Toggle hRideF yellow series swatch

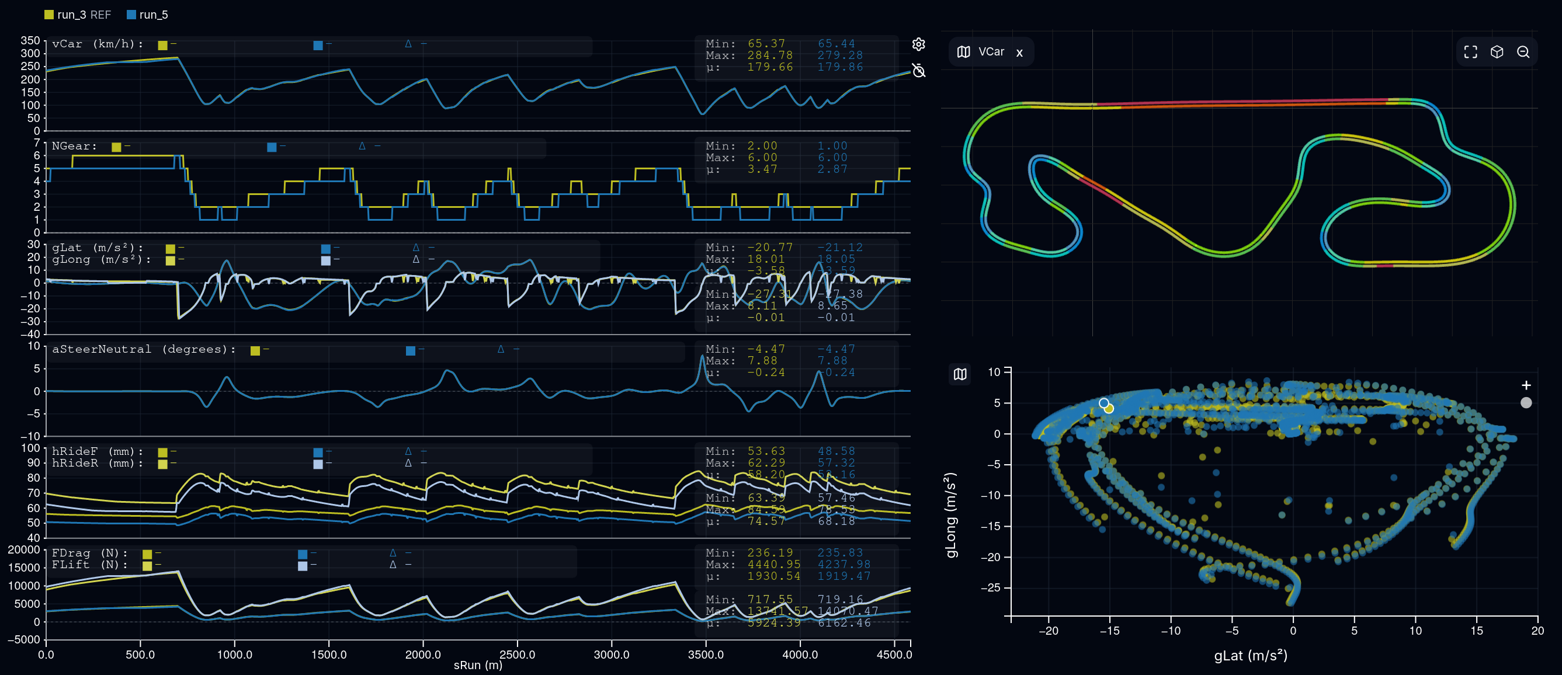pyautogui.click(x=162, y=452)
